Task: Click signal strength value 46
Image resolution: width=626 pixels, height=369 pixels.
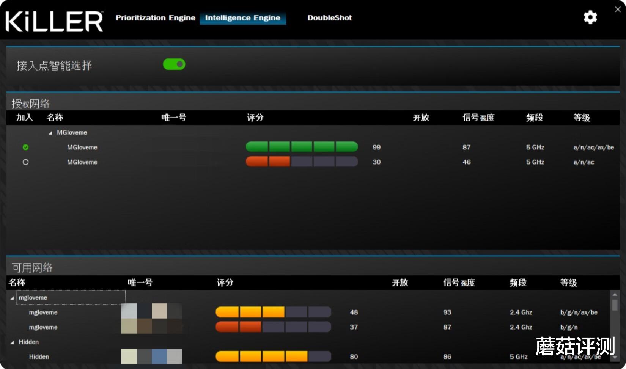Action: click(467, 162)
